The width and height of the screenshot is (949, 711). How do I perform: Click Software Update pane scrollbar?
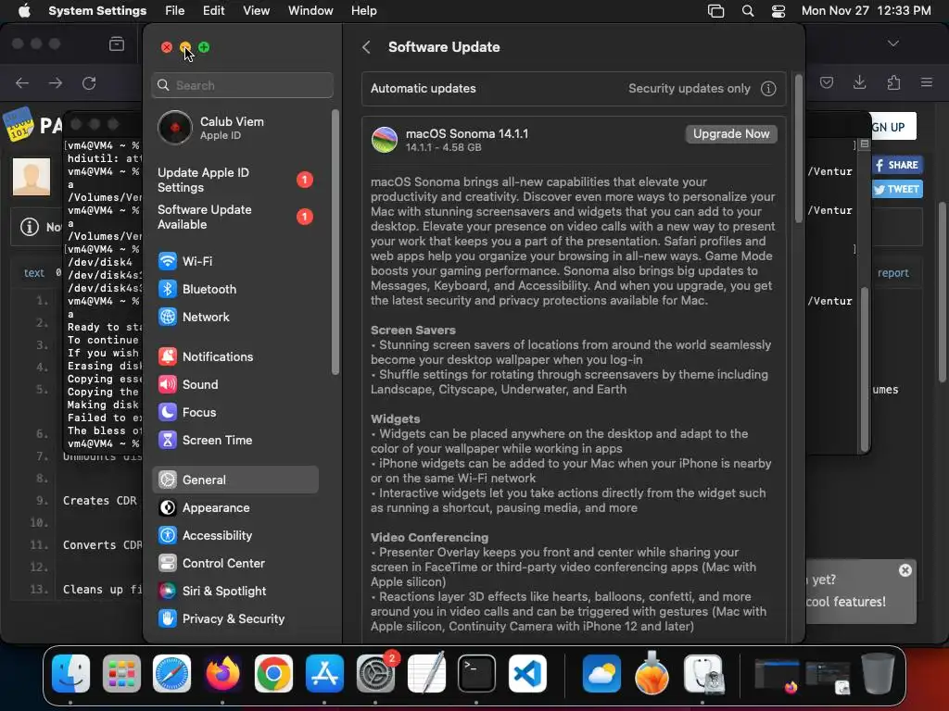point(798,148)
